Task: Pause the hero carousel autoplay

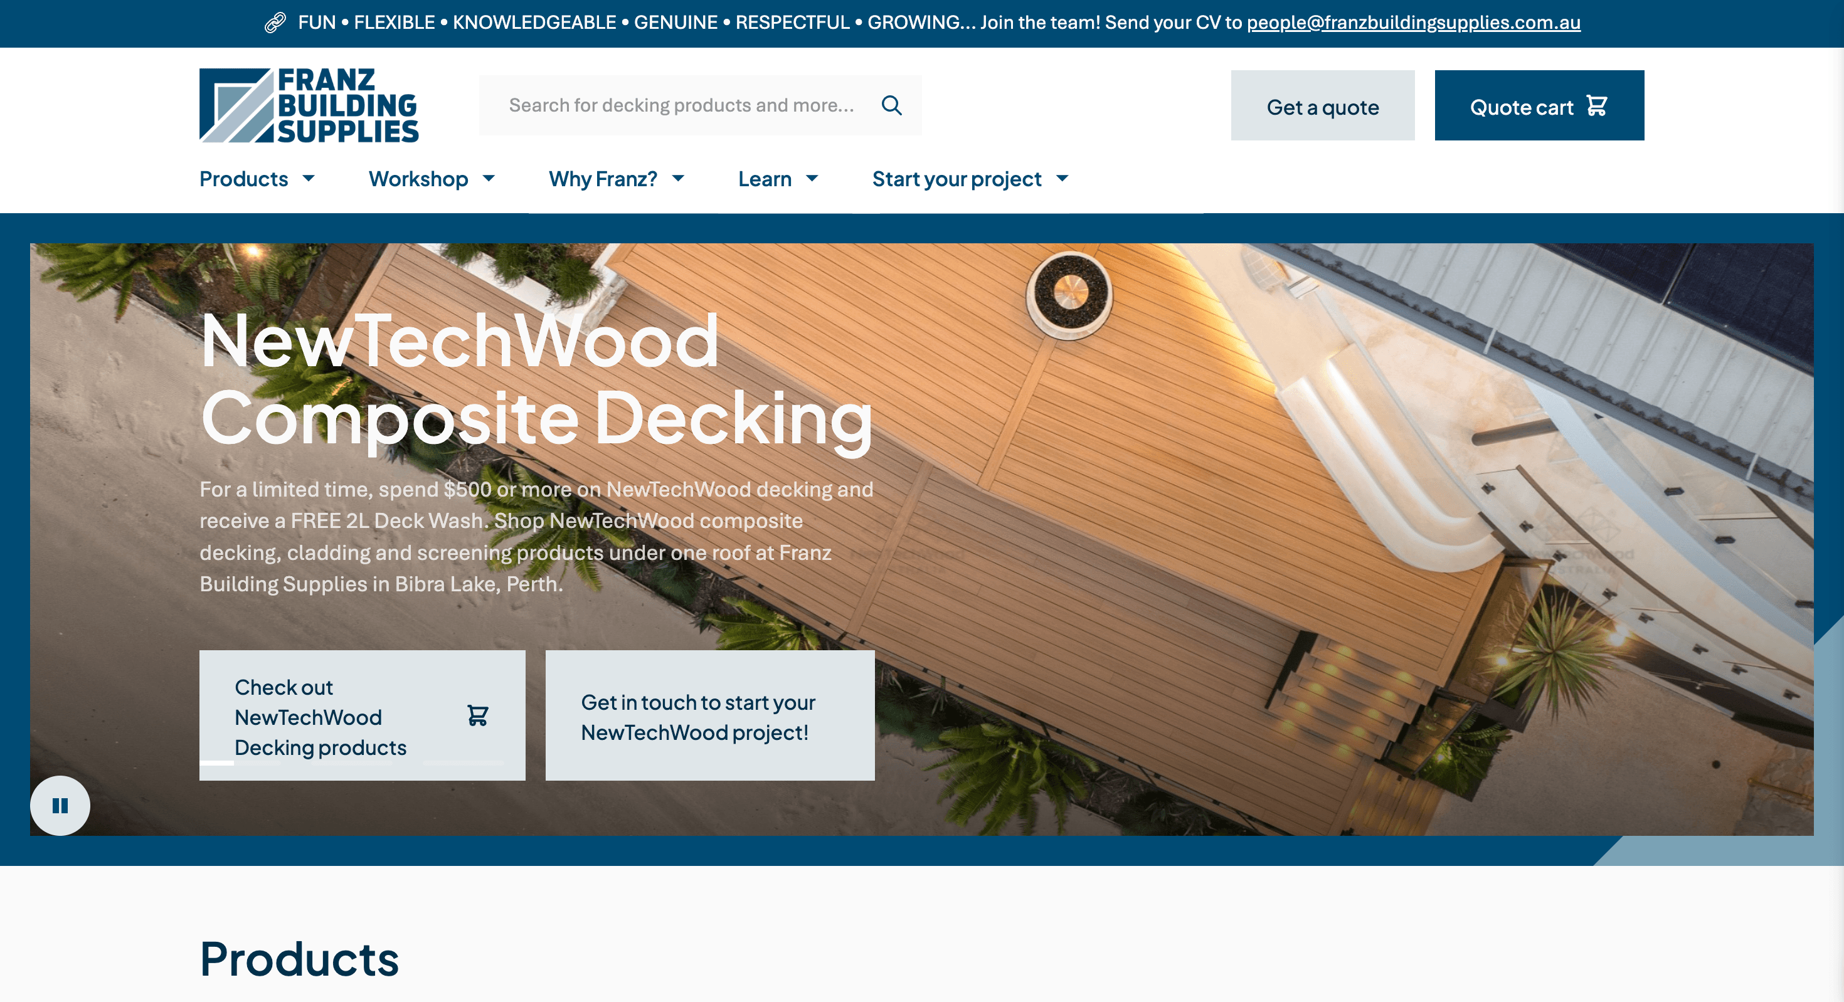Action: (x=60, y=806)
